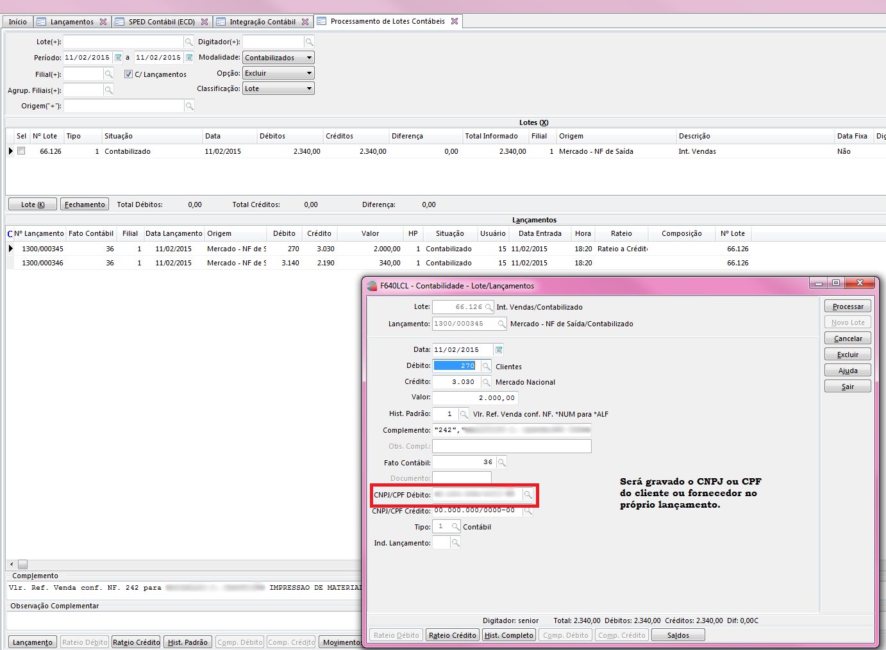The height and width of the screenshot is (650, 886).
Task: Search Lote in F640LCL dialog
Action: 489,307
